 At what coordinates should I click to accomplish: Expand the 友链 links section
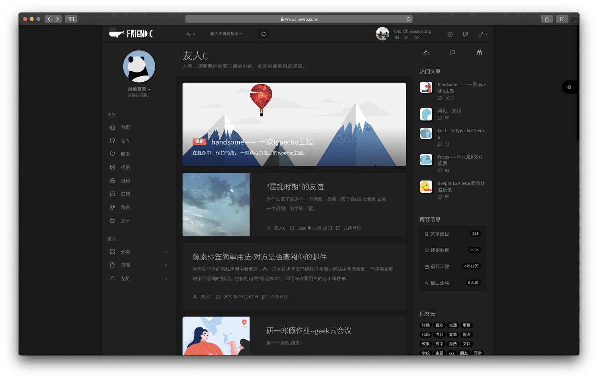pos(139,278)
